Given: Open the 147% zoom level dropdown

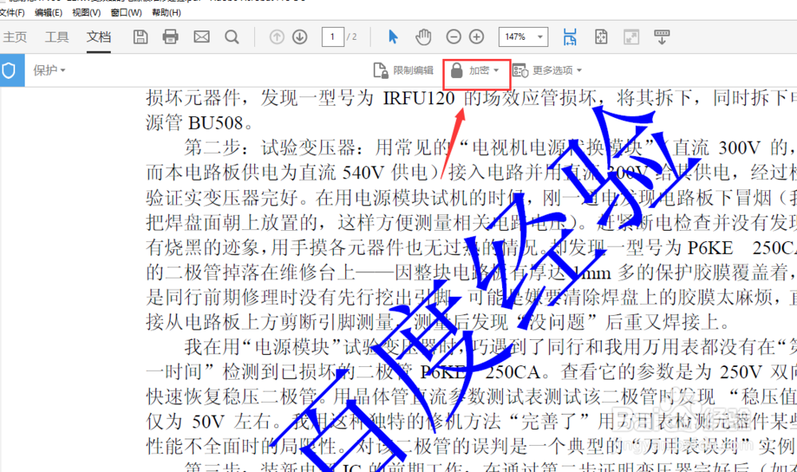Looking at the screenshot, I should coord(523,37).
